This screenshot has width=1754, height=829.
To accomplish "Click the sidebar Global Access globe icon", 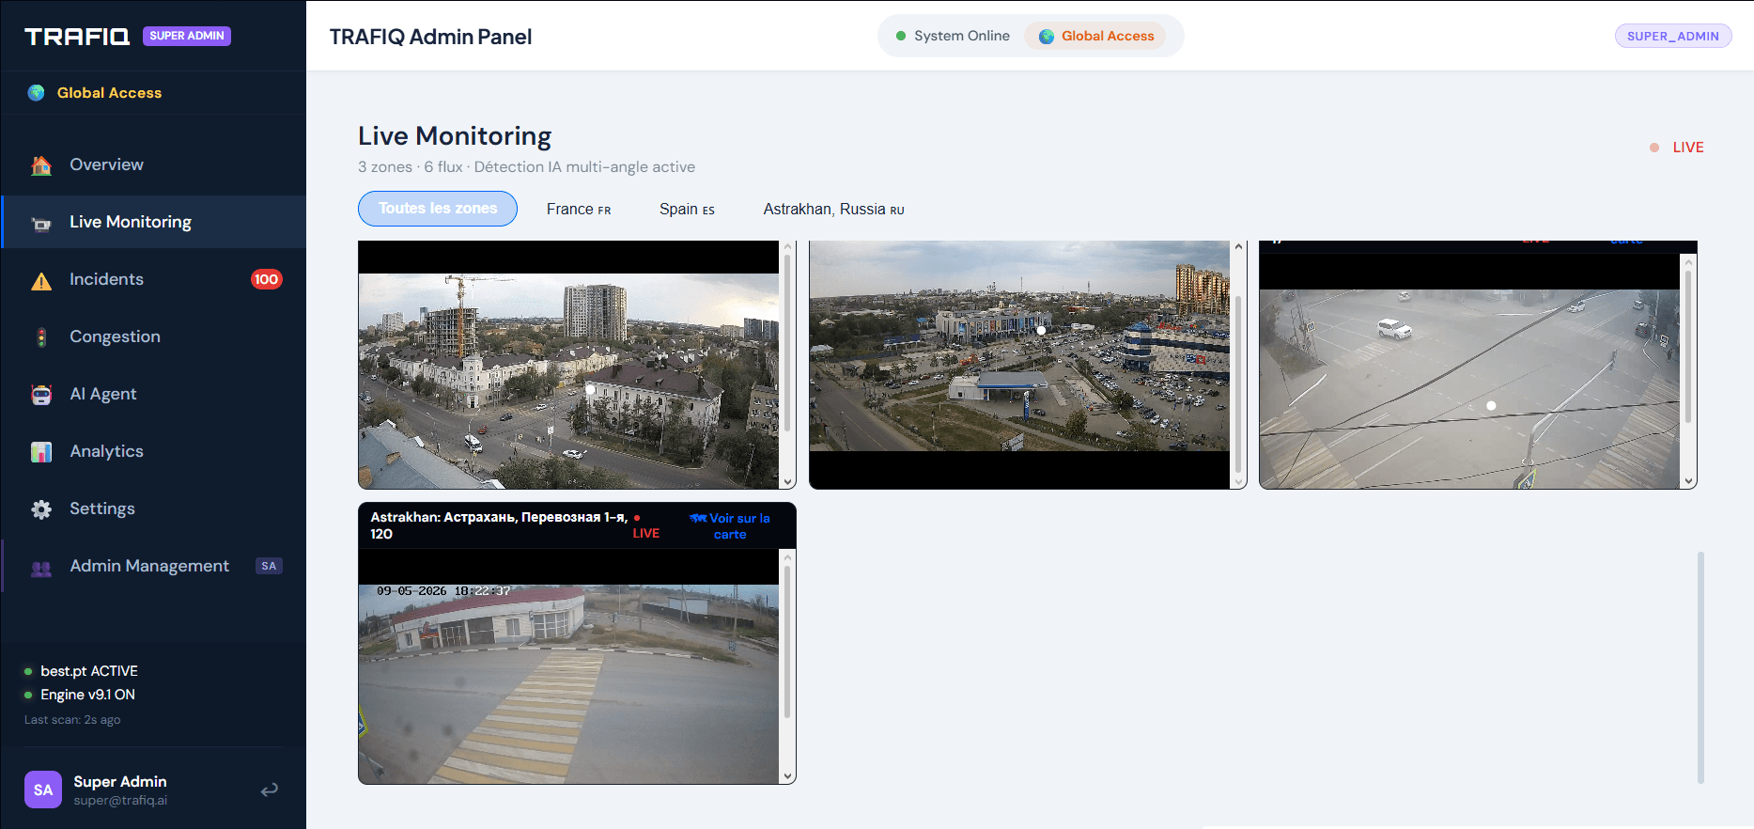I will [x=37, y=93].
